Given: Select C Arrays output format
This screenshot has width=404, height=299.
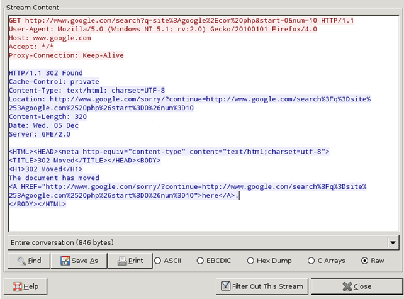Looking at the screenshot, I should click(311, 261).
